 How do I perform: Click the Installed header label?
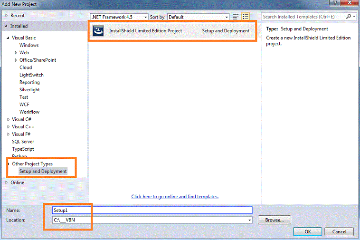[19, 26]
